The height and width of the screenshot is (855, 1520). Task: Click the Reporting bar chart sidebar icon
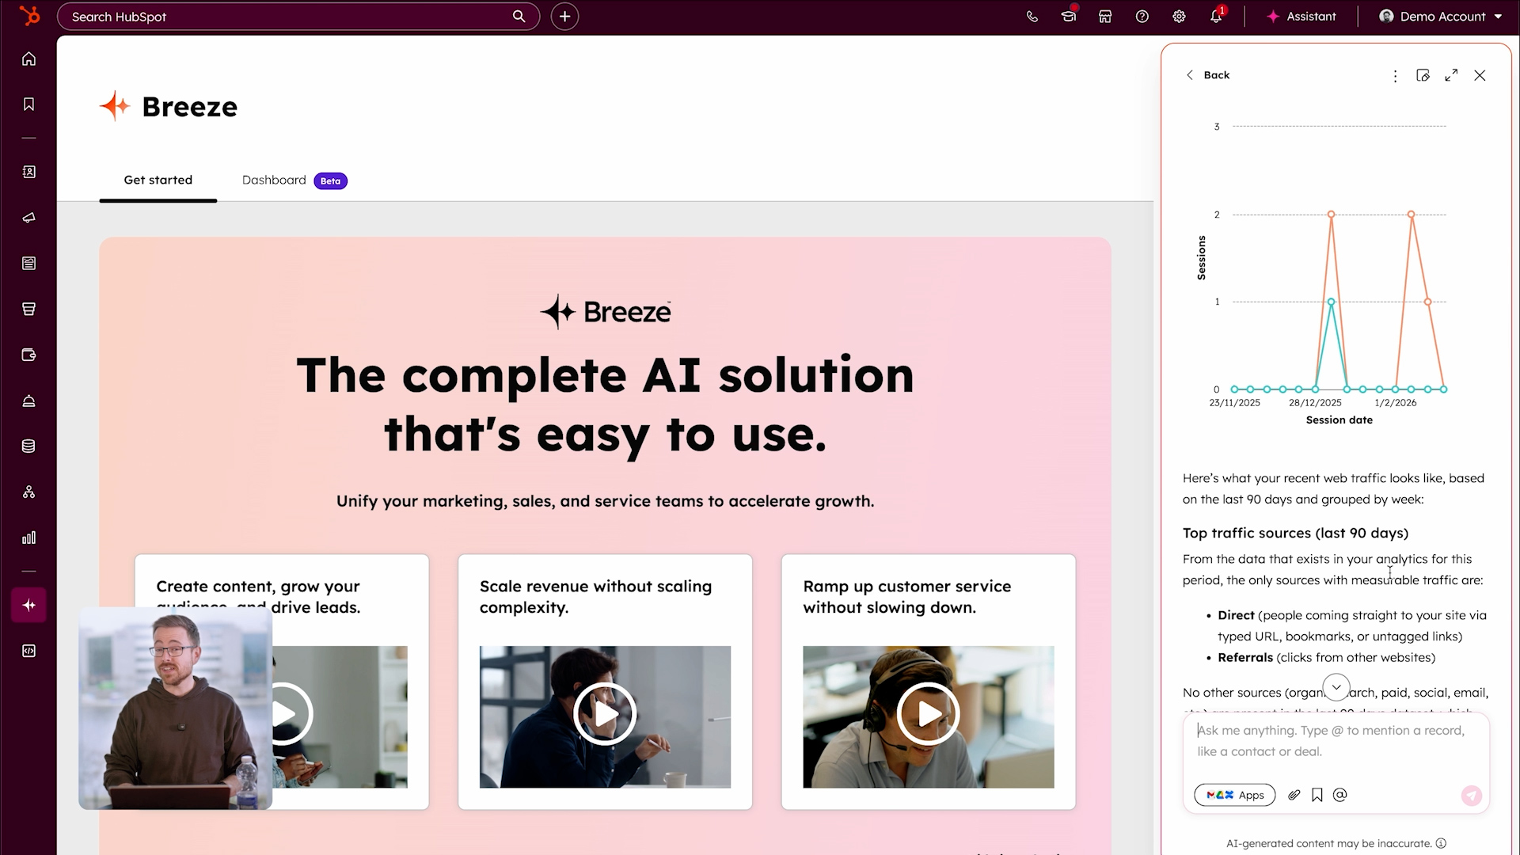(28, 537)
